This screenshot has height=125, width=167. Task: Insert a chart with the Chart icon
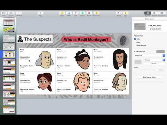tap(69, 13)
